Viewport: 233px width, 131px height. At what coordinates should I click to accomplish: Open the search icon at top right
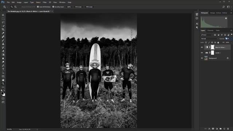224,7
